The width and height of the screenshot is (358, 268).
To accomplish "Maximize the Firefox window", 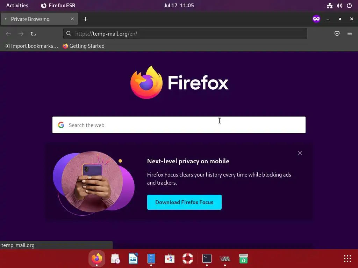I will tap(340, 19).
